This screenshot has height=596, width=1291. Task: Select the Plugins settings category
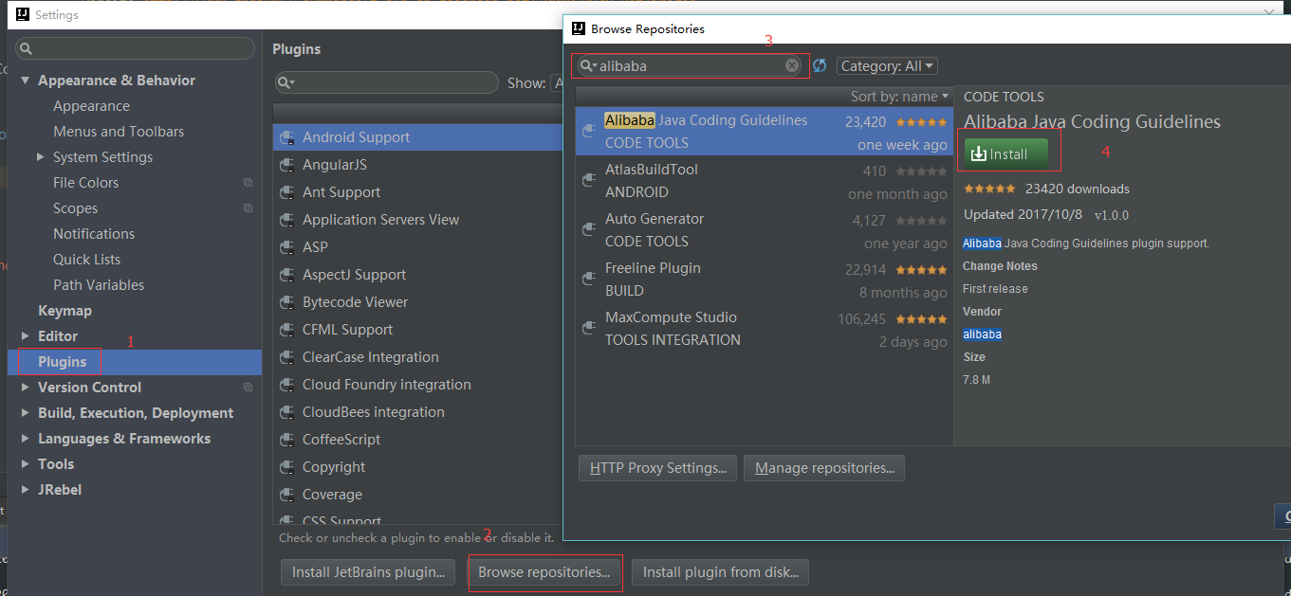(x=135, y=362)
